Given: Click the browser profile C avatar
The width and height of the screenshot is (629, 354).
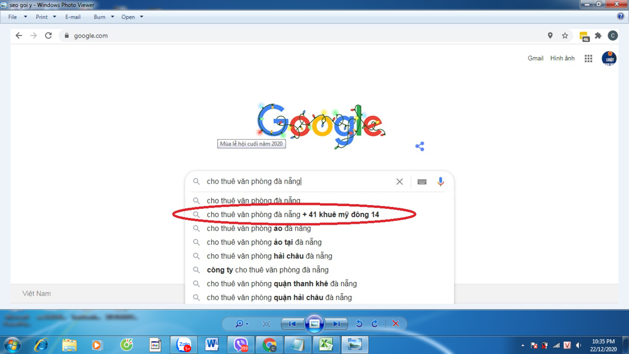Looking at the screenshot, I should (613, 36).
